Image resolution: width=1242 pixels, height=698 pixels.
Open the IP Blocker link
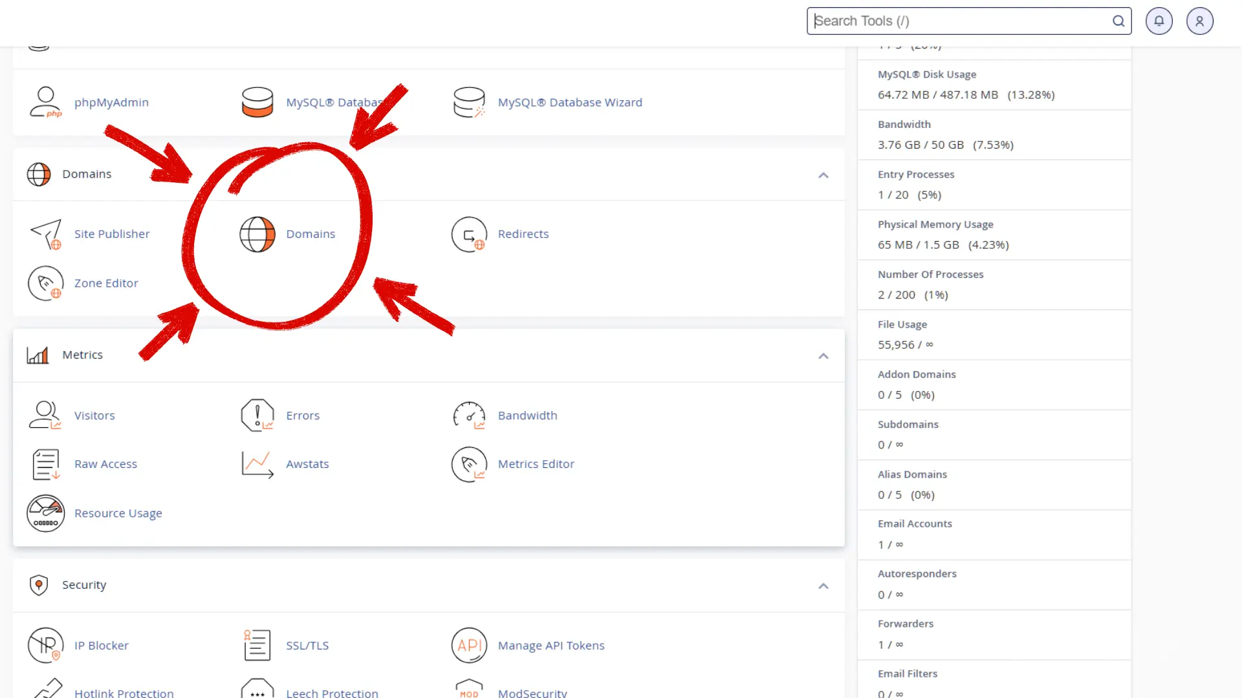coord(102,645)
